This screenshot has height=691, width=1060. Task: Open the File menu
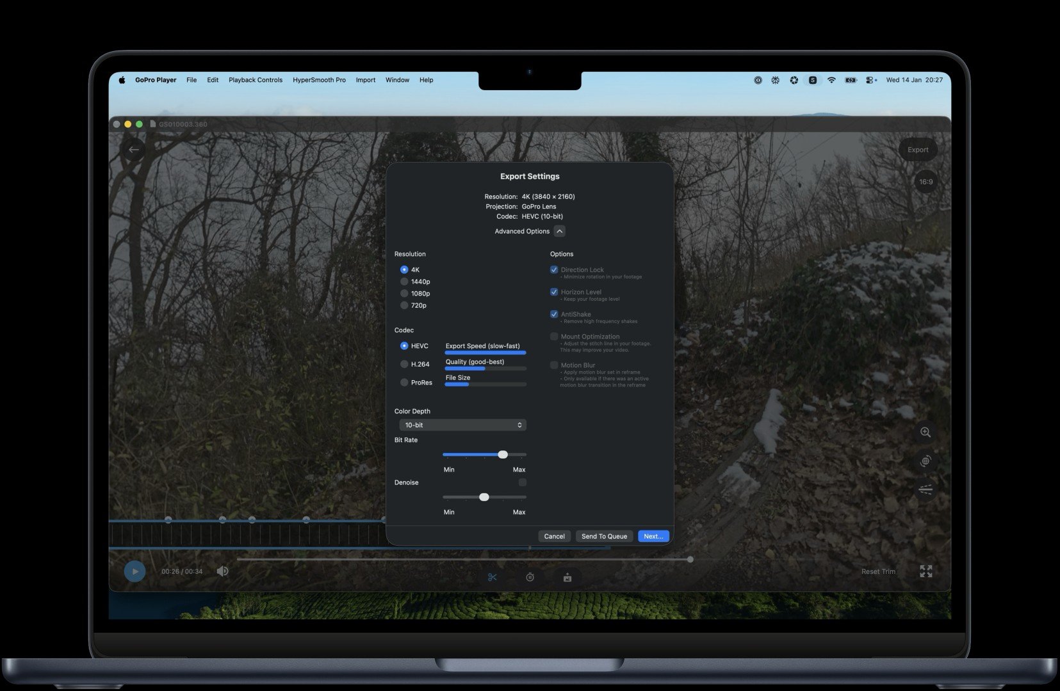tap(192, 80)
